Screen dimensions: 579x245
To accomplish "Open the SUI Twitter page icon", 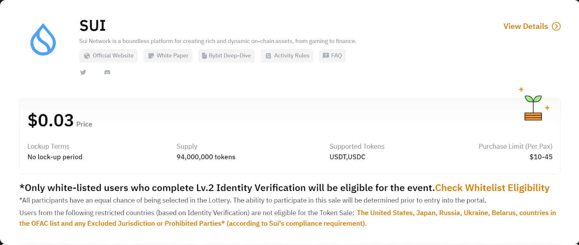I will [83, 72].
